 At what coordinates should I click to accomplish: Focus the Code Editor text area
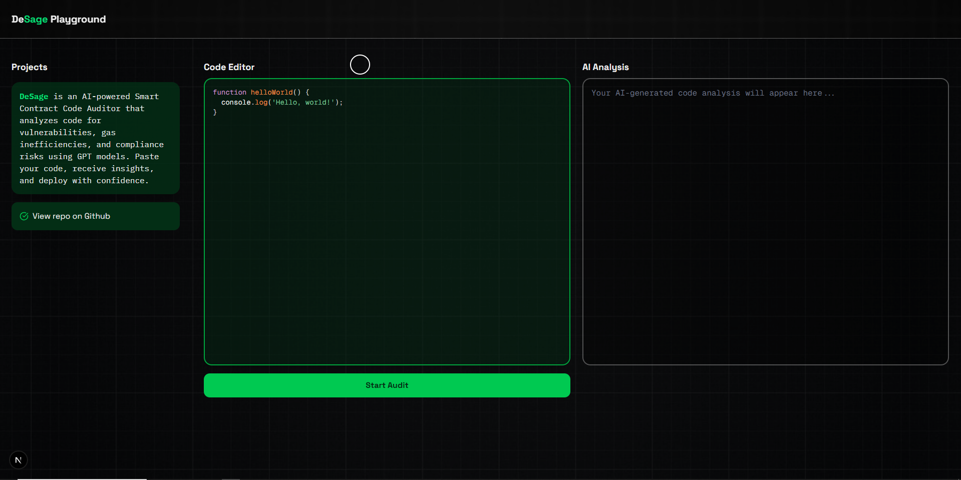point(387,222)
